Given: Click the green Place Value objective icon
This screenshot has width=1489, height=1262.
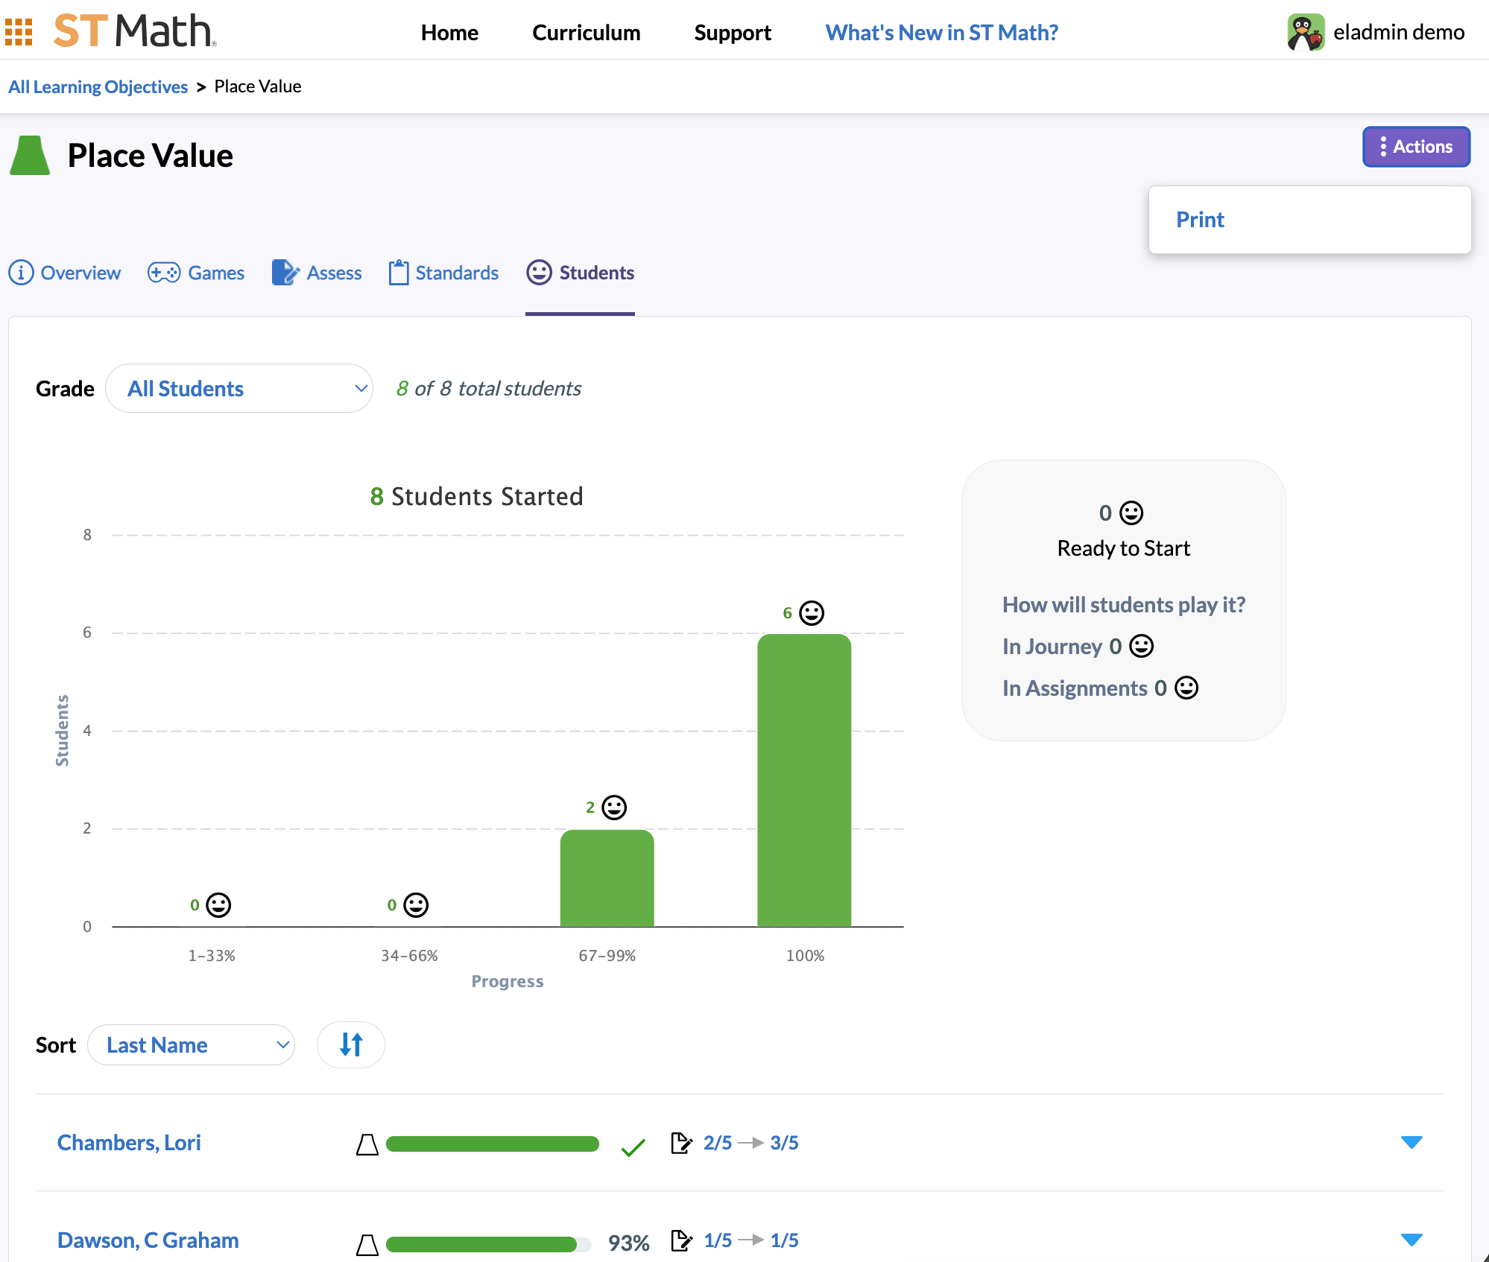Looking at the screenshot, I should [30, 156].
